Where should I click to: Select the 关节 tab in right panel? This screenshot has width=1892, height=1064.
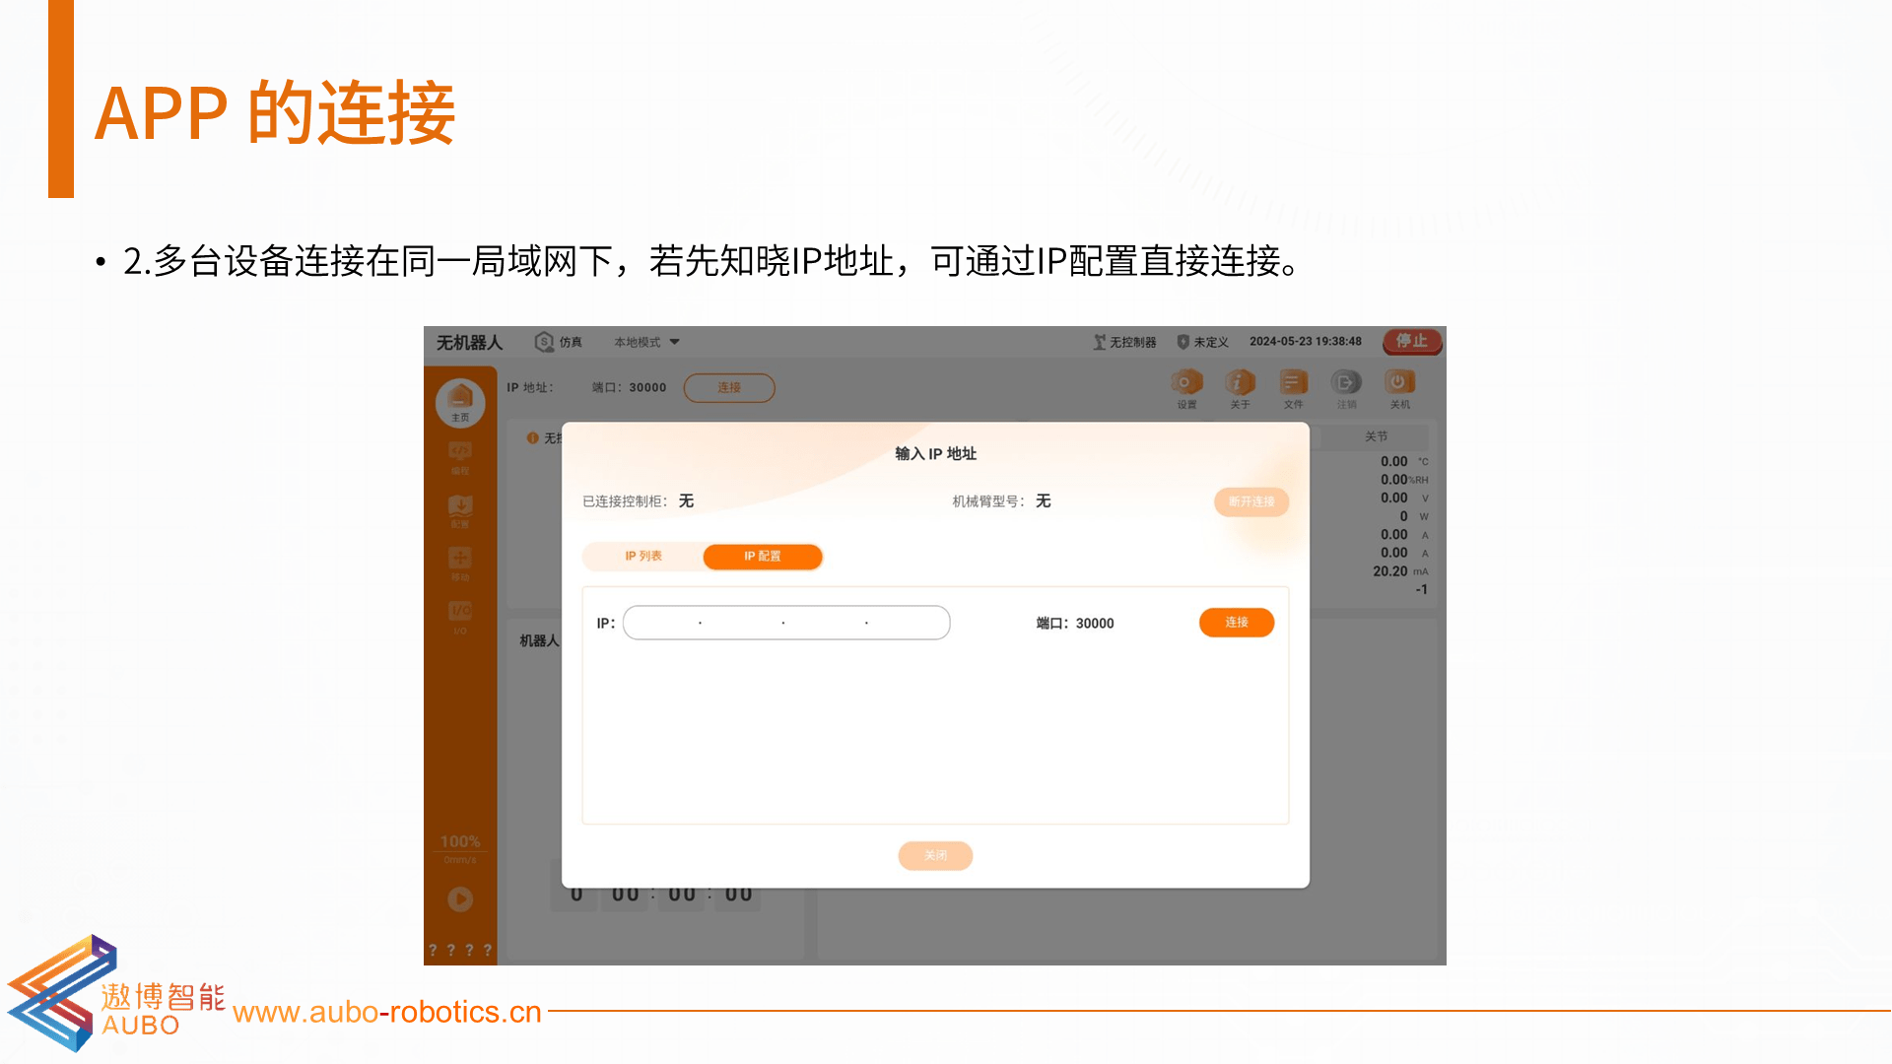point(1376,436)
